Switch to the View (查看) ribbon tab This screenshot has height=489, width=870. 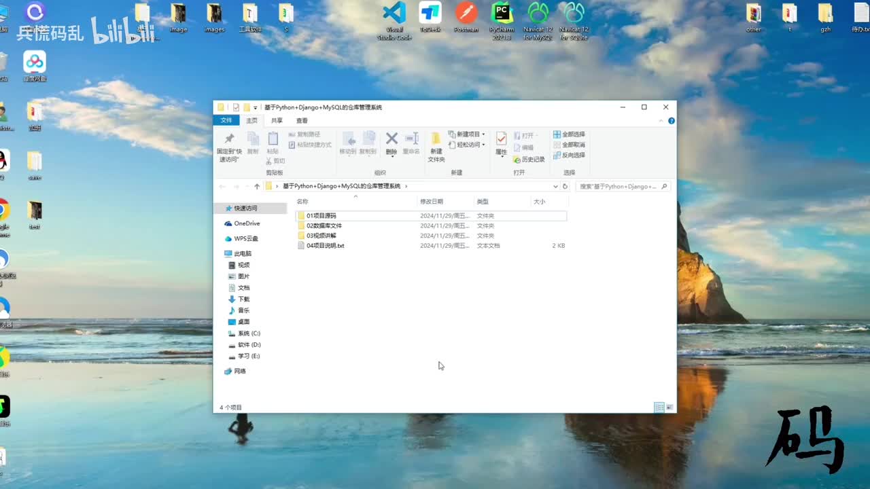pyautogui.click(x=302, y=120)
